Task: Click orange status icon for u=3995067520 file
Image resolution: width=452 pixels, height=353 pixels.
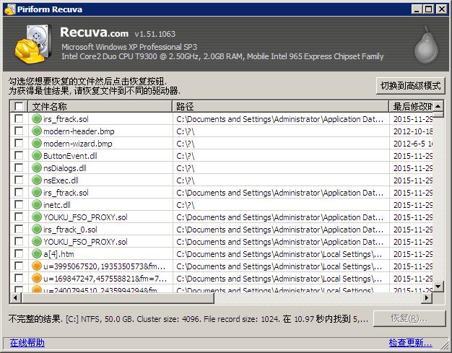Action: pyautogui.click(x=37, y=266)
